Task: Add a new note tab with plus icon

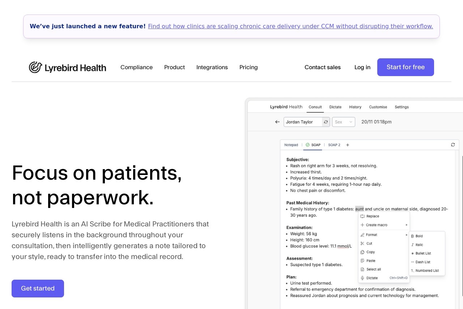Action: 348,145
